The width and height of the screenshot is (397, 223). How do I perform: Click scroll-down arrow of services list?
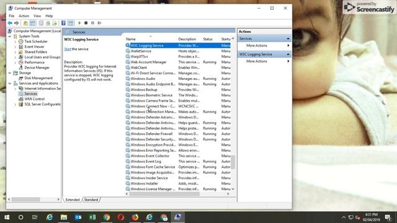pos(233,189)
